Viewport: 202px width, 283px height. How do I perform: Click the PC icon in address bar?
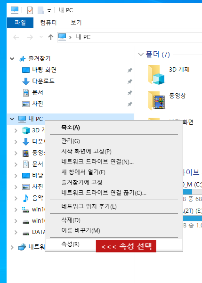pyautogui.click(x=62, y=37)
